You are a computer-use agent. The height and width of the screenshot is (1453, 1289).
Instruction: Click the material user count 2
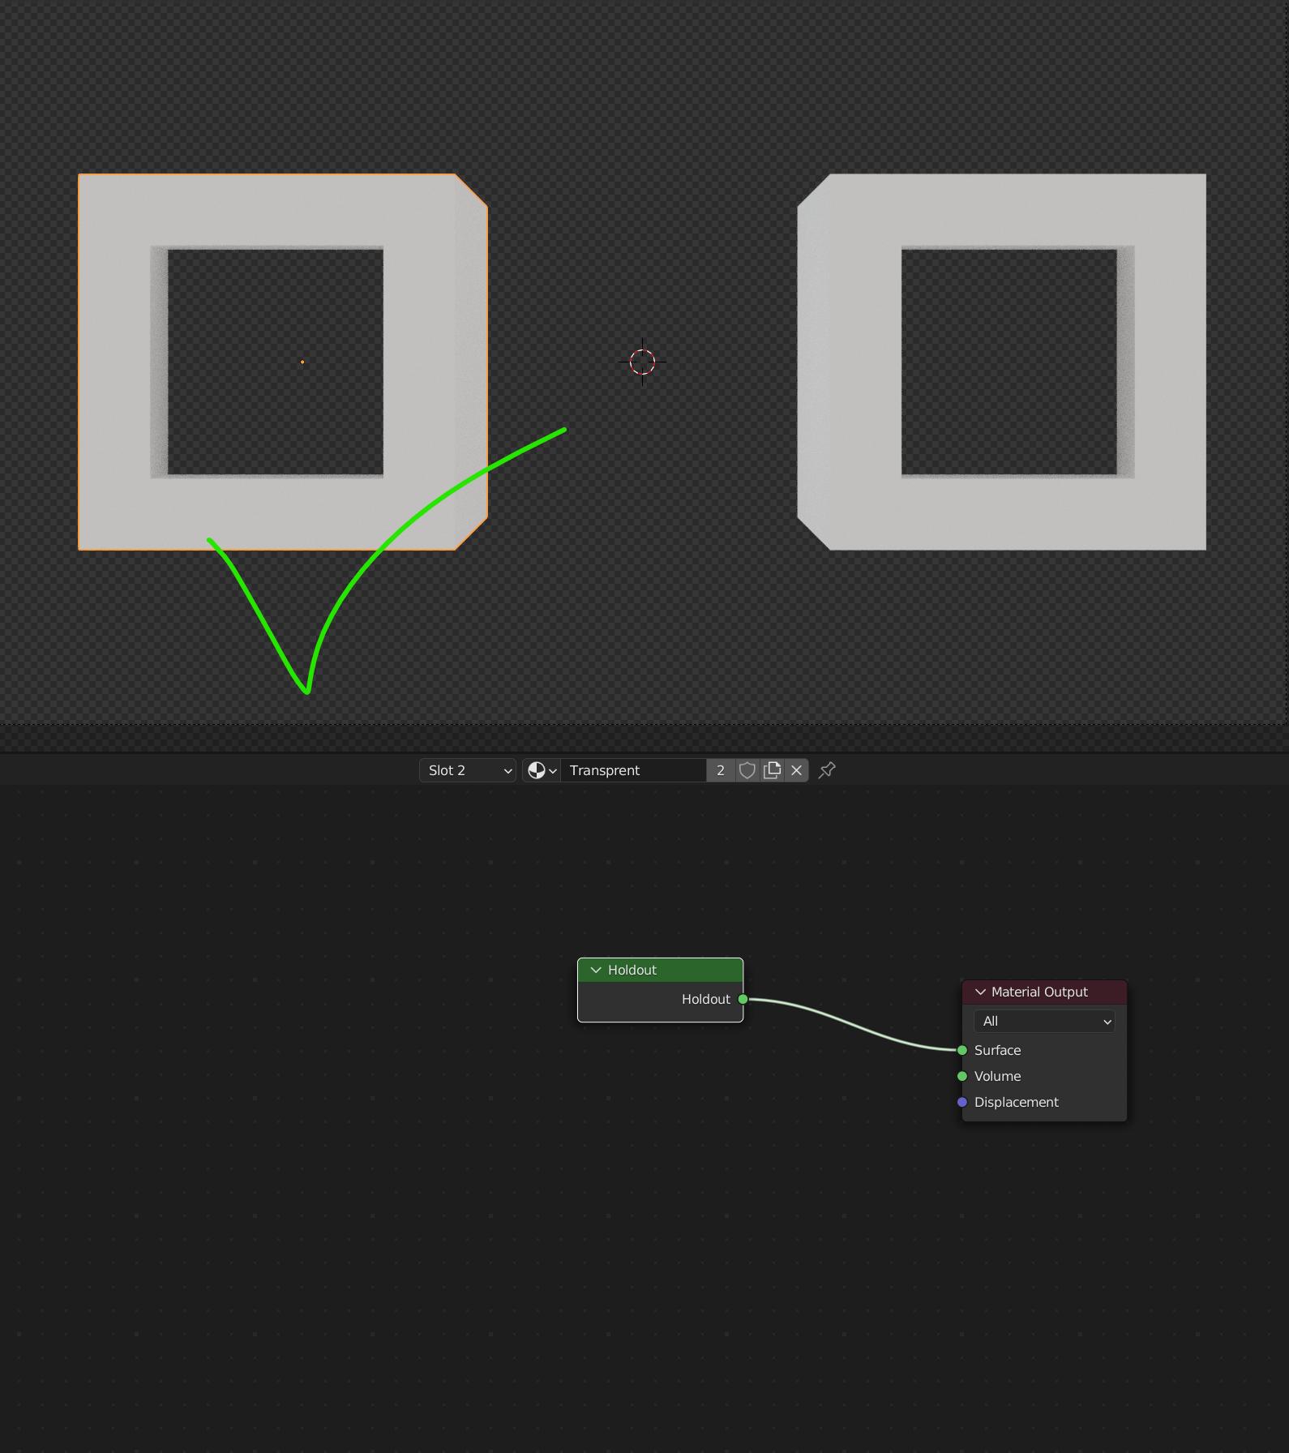pos(721,770)
